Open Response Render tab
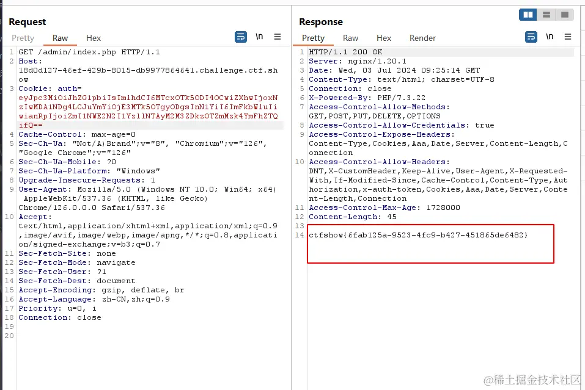 422,38
